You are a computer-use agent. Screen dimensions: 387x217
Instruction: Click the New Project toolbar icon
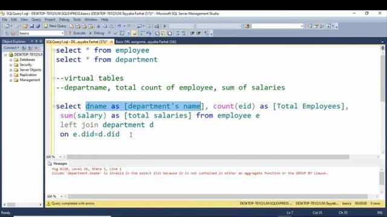pos(7,26)
